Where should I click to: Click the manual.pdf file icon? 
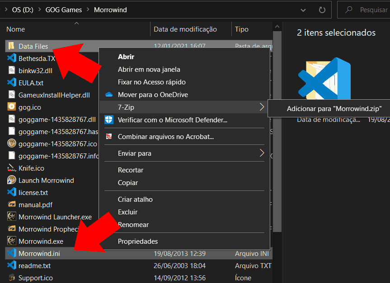[x=12, y=204]
